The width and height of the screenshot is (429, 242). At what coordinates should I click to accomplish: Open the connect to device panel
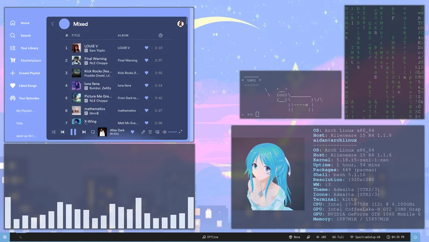(157, 131)
